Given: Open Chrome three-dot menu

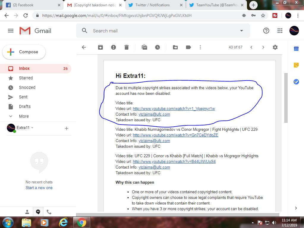Looking at the screenshot, I should 298,15.
